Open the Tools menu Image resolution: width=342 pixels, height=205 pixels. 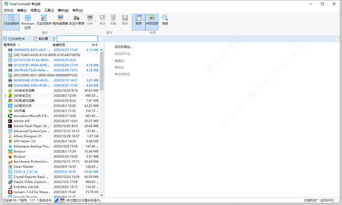tap(49, 10)
